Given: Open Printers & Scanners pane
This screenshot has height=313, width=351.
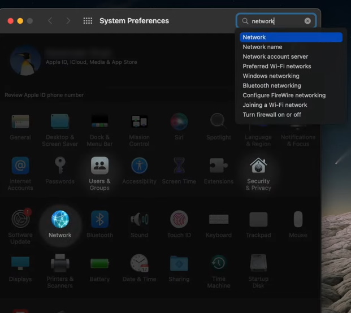Looking at the screenshot, I should coord(60,263).
